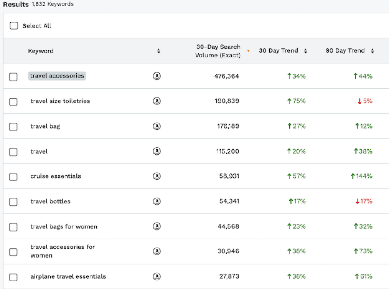Screen dimensions: 389x289
Task: Click Amazon icon beside travel size toiletries
Action: click(x=157, y=101)
